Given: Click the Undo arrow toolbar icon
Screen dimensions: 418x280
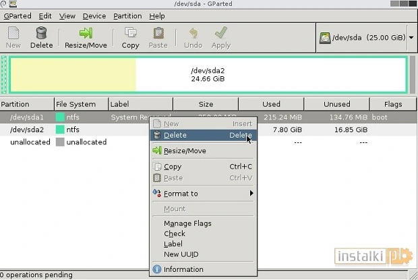Looking at the screenshot, I should coord(193,33).
